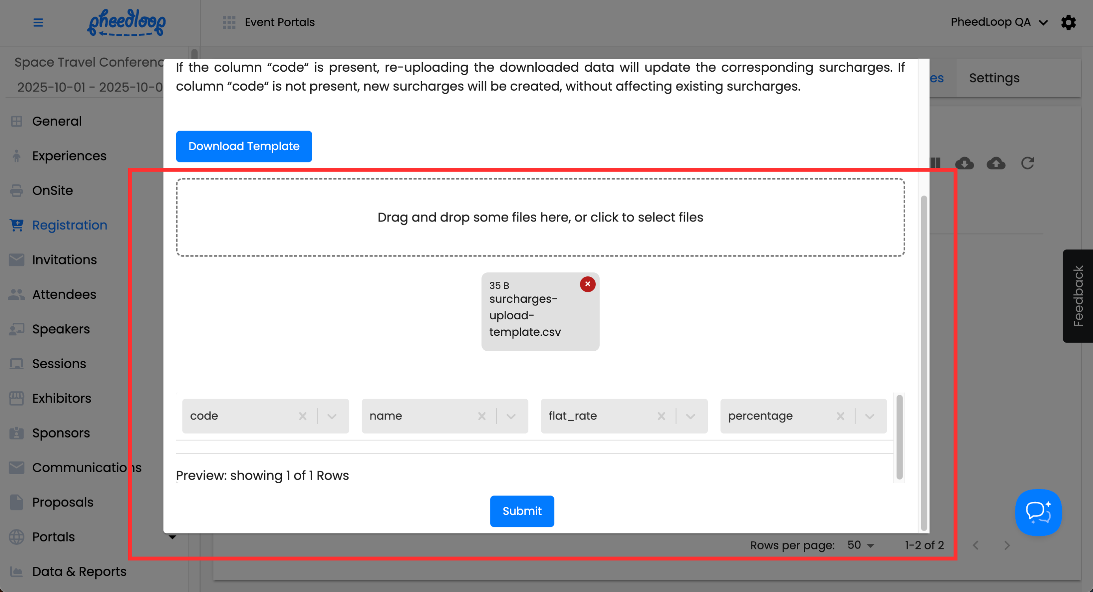1093x592 pixels.
Task: Open the settings gear icon
Action: point(1068,22)
